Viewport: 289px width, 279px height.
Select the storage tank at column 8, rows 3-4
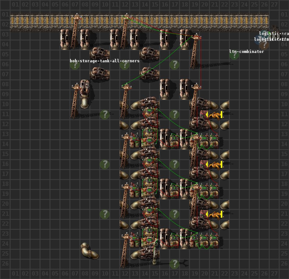pyautogui.click(x=85, y=39)
